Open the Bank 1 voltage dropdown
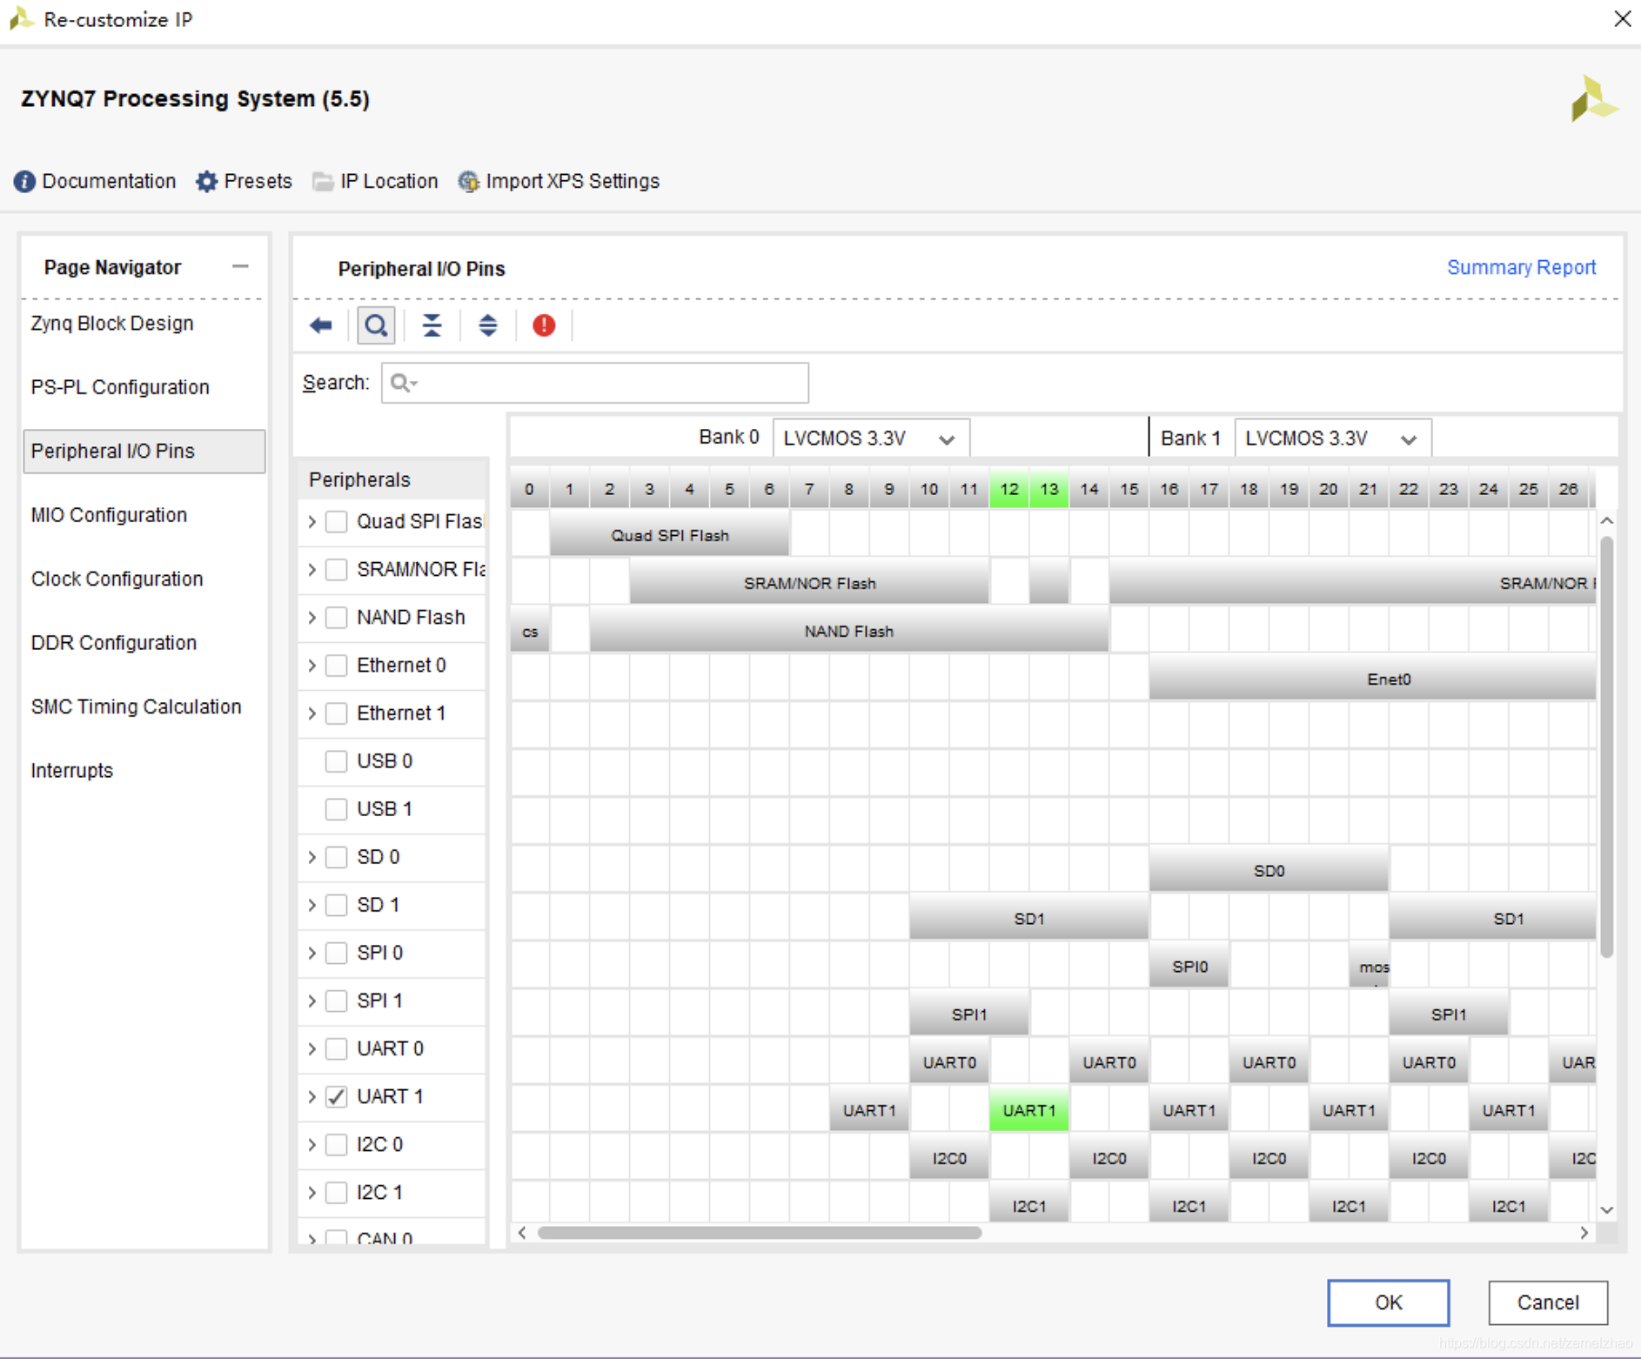The height and width of the screenshot is (1359, 1641). click(x=1333, y=438)
